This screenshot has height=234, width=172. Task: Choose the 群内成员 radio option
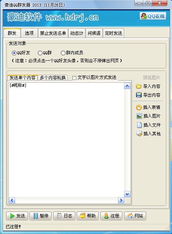click(63, 53)
